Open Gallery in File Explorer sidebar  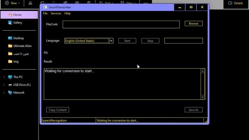tap(19, 23)
